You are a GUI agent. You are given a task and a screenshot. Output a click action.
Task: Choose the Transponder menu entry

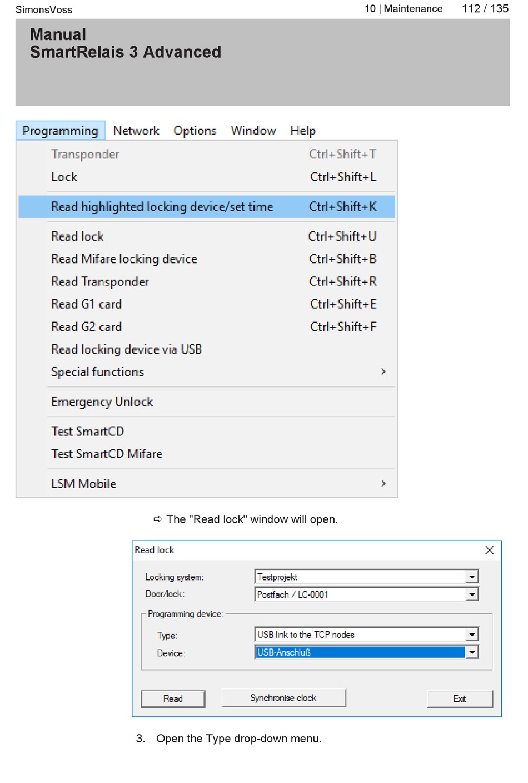[207, 155]
